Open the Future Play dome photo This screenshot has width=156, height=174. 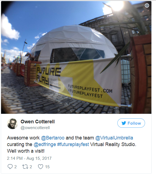76,57
